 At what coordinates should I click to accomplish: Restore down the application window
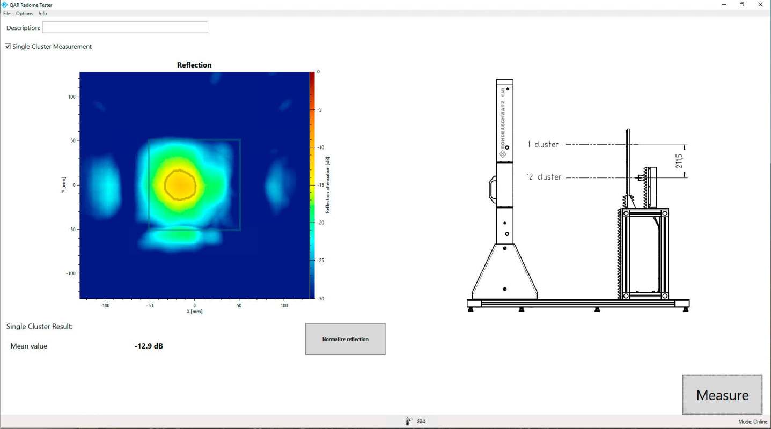(742, 5)
